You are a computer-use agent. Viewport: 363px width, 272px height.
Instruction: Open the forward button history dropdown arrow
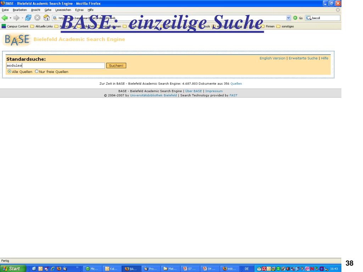coord(22,18)
